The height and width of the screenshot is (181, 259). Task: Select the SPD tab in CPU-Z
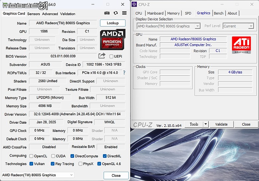pos(188,13)
